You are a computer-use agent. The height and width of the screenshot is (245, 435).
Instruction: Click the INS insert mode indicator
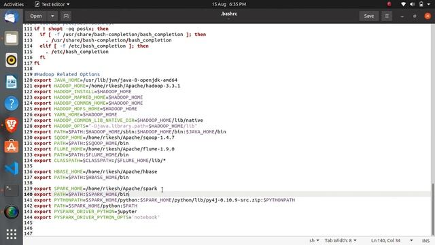[x=426, y=240]
